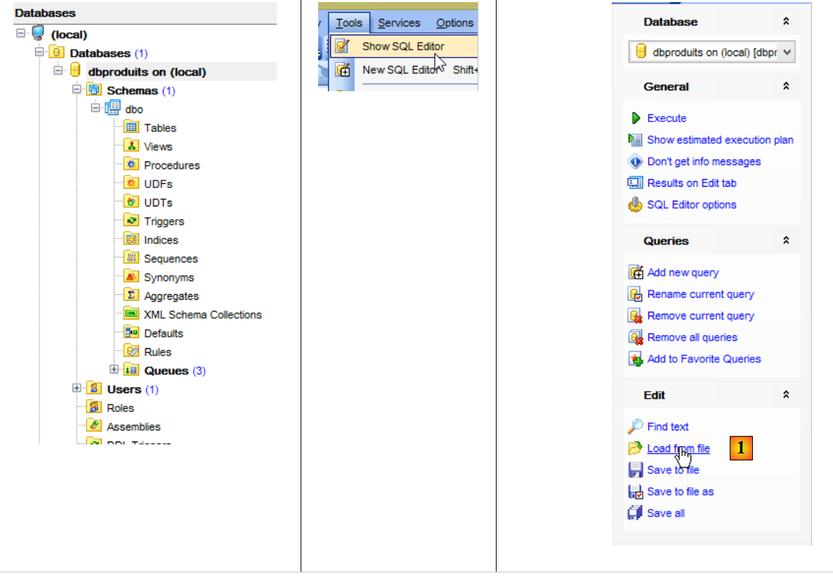Expand the Users tree node

(77, 388)
